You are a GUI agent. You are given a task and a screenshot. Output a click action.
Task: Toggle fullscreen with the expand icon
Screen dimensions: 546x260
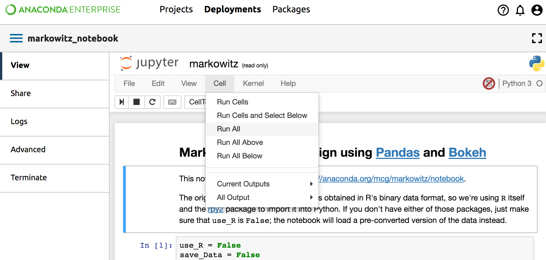click(537, 38)
